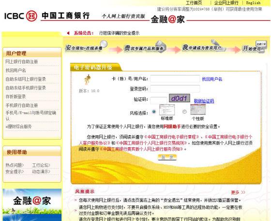Click the 版本: 10.0 version text
Screen dimensions: 271x221
tap(89, 91)
